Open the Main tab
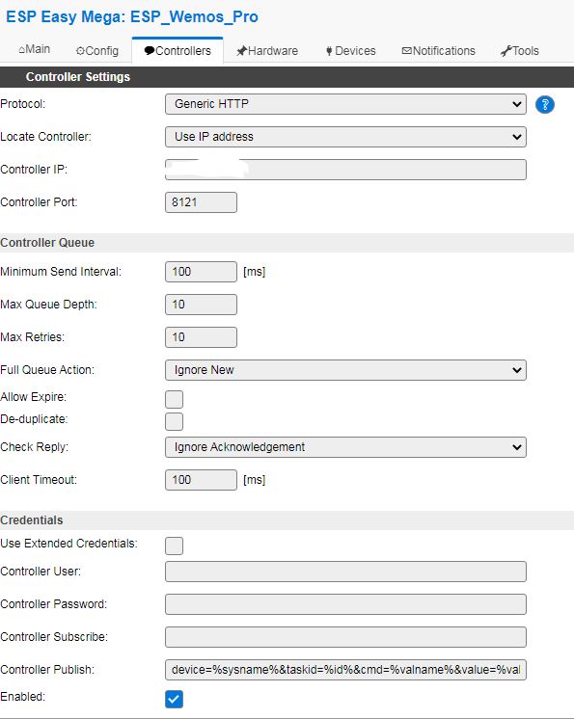 35,49
